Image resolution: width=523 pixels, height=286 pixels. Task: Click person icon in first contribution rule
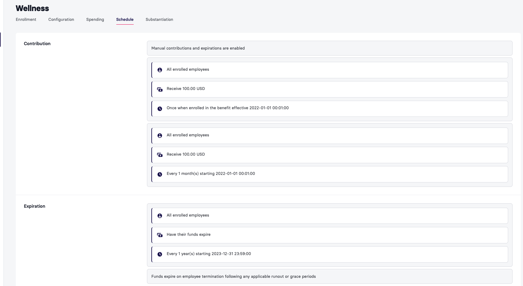pos(160,70)
